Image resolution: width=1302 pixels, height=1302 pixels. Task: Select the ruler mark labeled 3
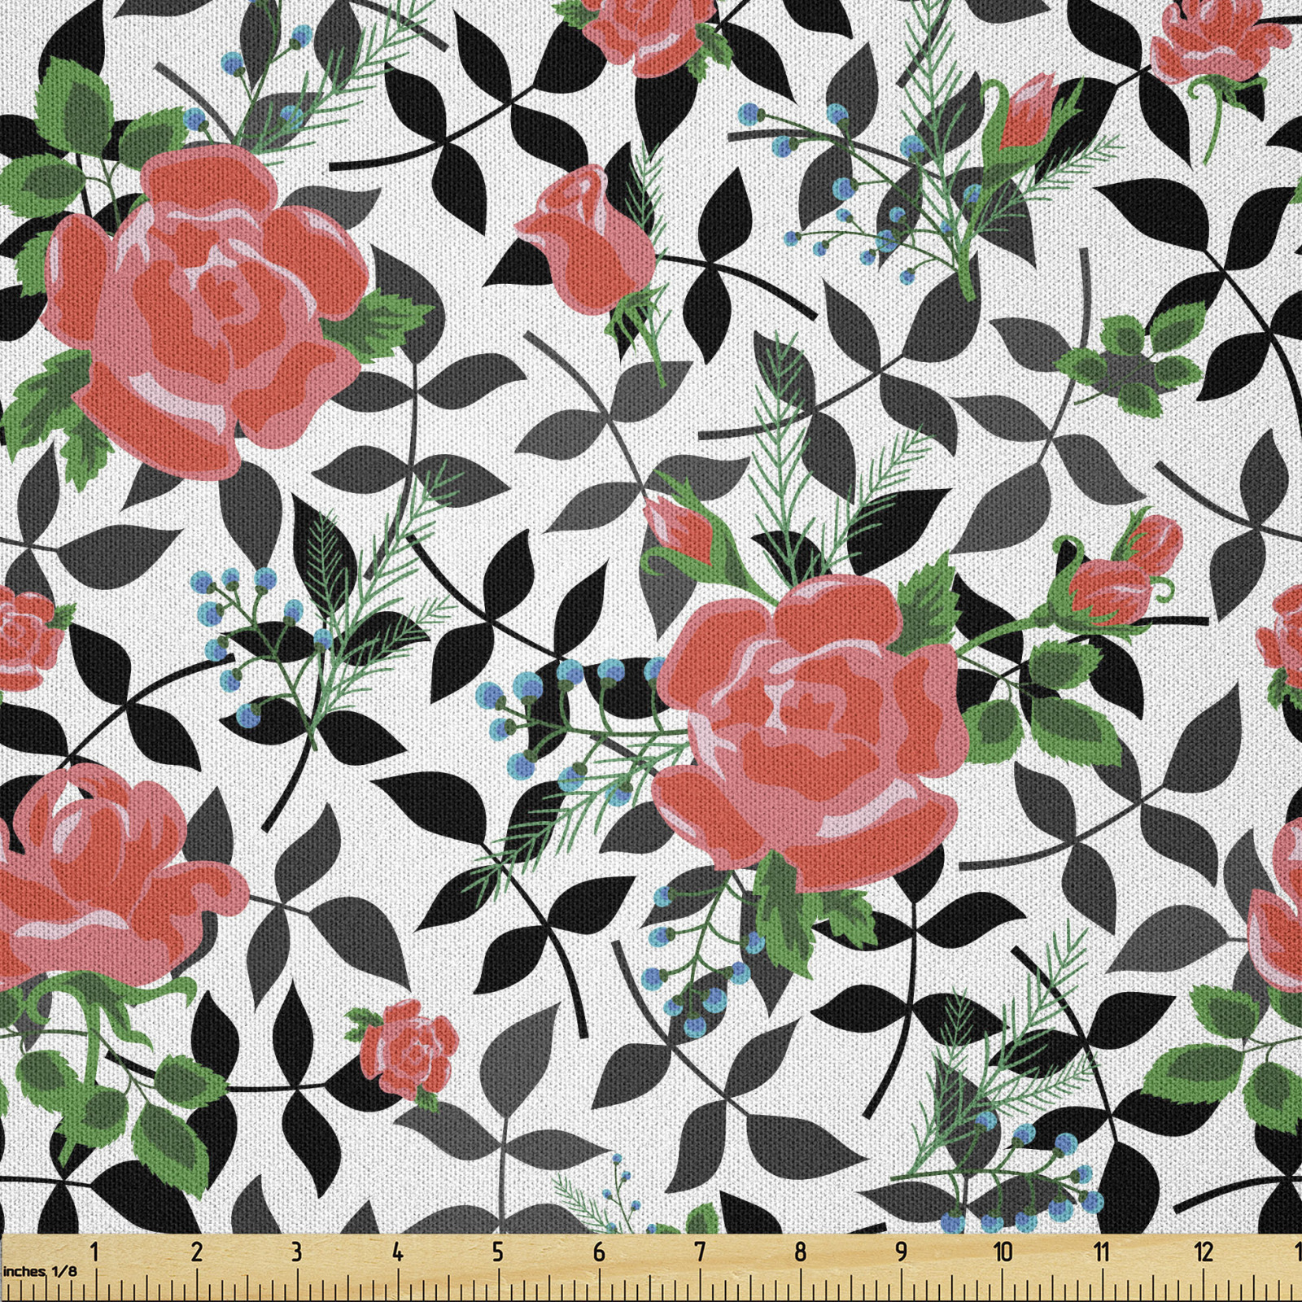(297, 1252)
